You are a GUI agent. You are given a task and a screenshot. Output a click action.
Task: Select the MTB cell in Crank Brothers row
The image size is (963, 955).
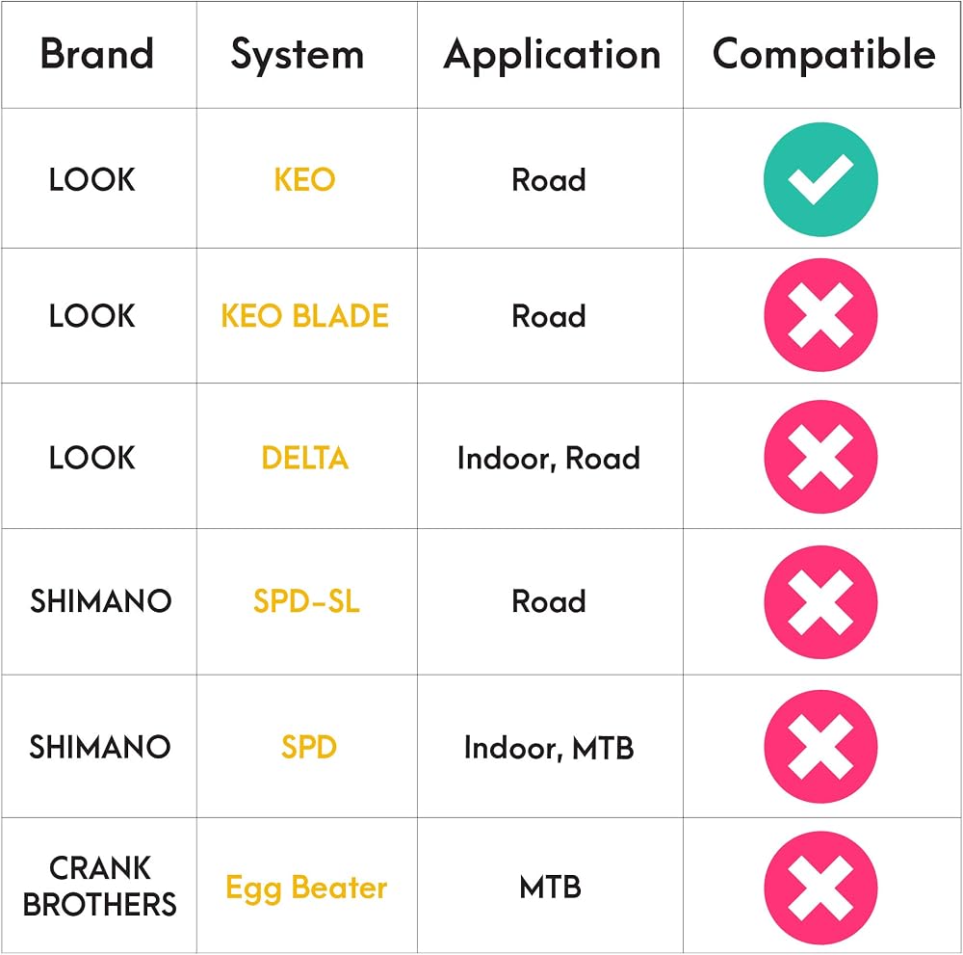[x=550, y=888]
